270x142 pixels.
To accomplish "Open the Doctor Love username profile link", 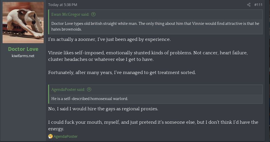I will (23, 49).
